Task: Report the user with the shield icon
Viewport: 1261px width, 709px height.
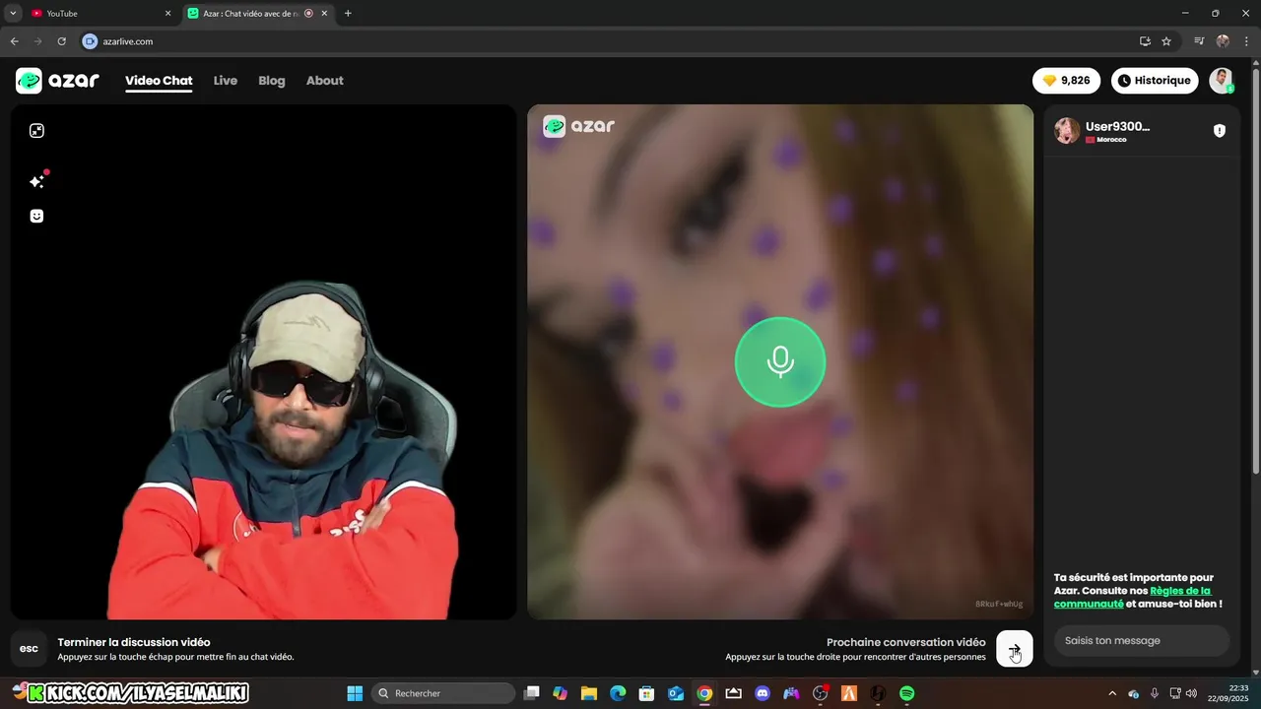Action: click(x=1220, y=131)
